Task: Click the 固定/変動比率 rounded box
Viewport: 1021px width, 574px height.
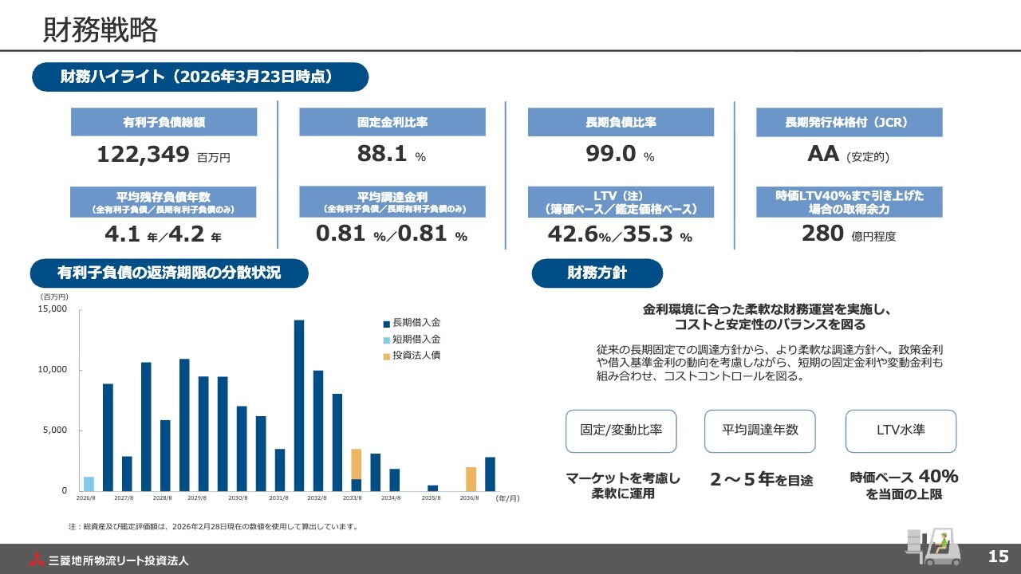Action: coord(621,431)
